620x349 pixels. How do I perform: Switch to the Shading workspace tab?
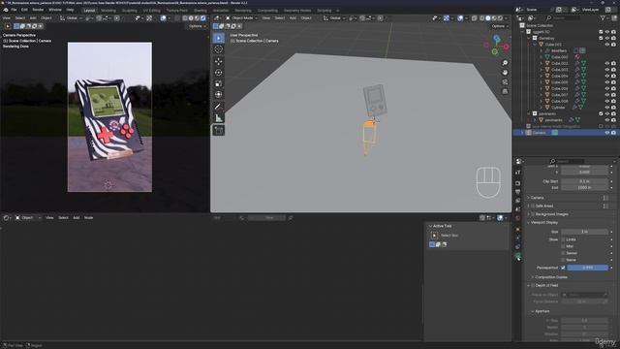point(201,11)
